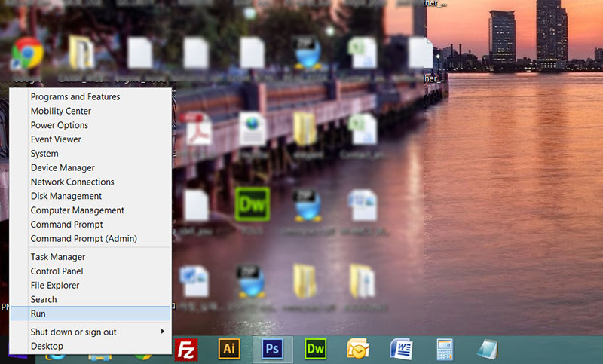Switch to Photoshop on the taskbar
603x364 pixels.
click(272, 349)
